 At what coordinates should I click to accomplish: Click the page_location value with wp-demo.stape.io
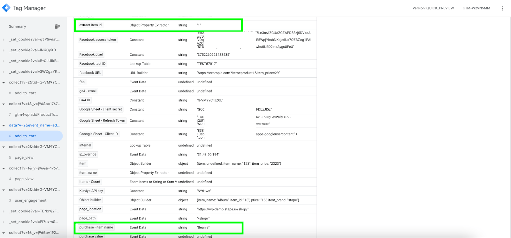point(223,209)
